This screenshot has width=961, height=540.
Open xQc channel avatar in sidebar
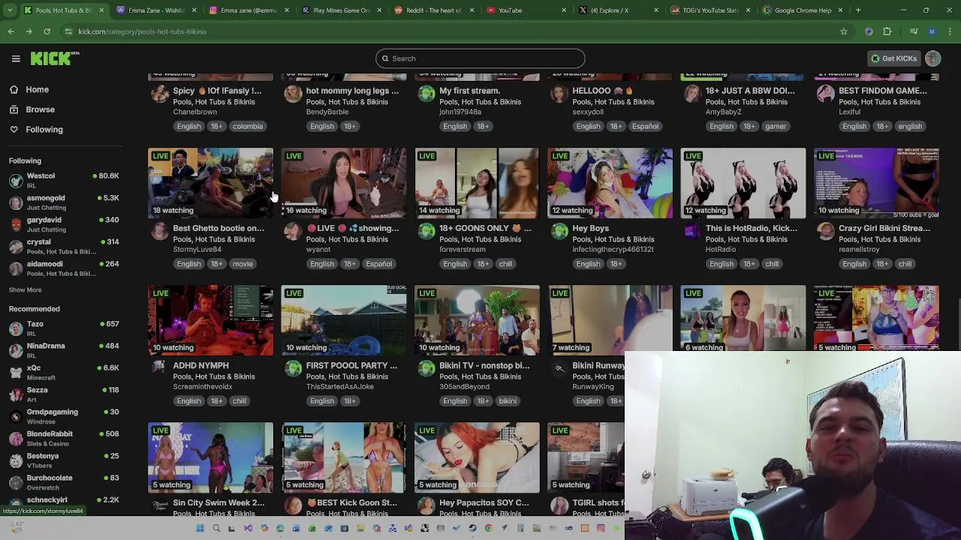tap(16, 373)
